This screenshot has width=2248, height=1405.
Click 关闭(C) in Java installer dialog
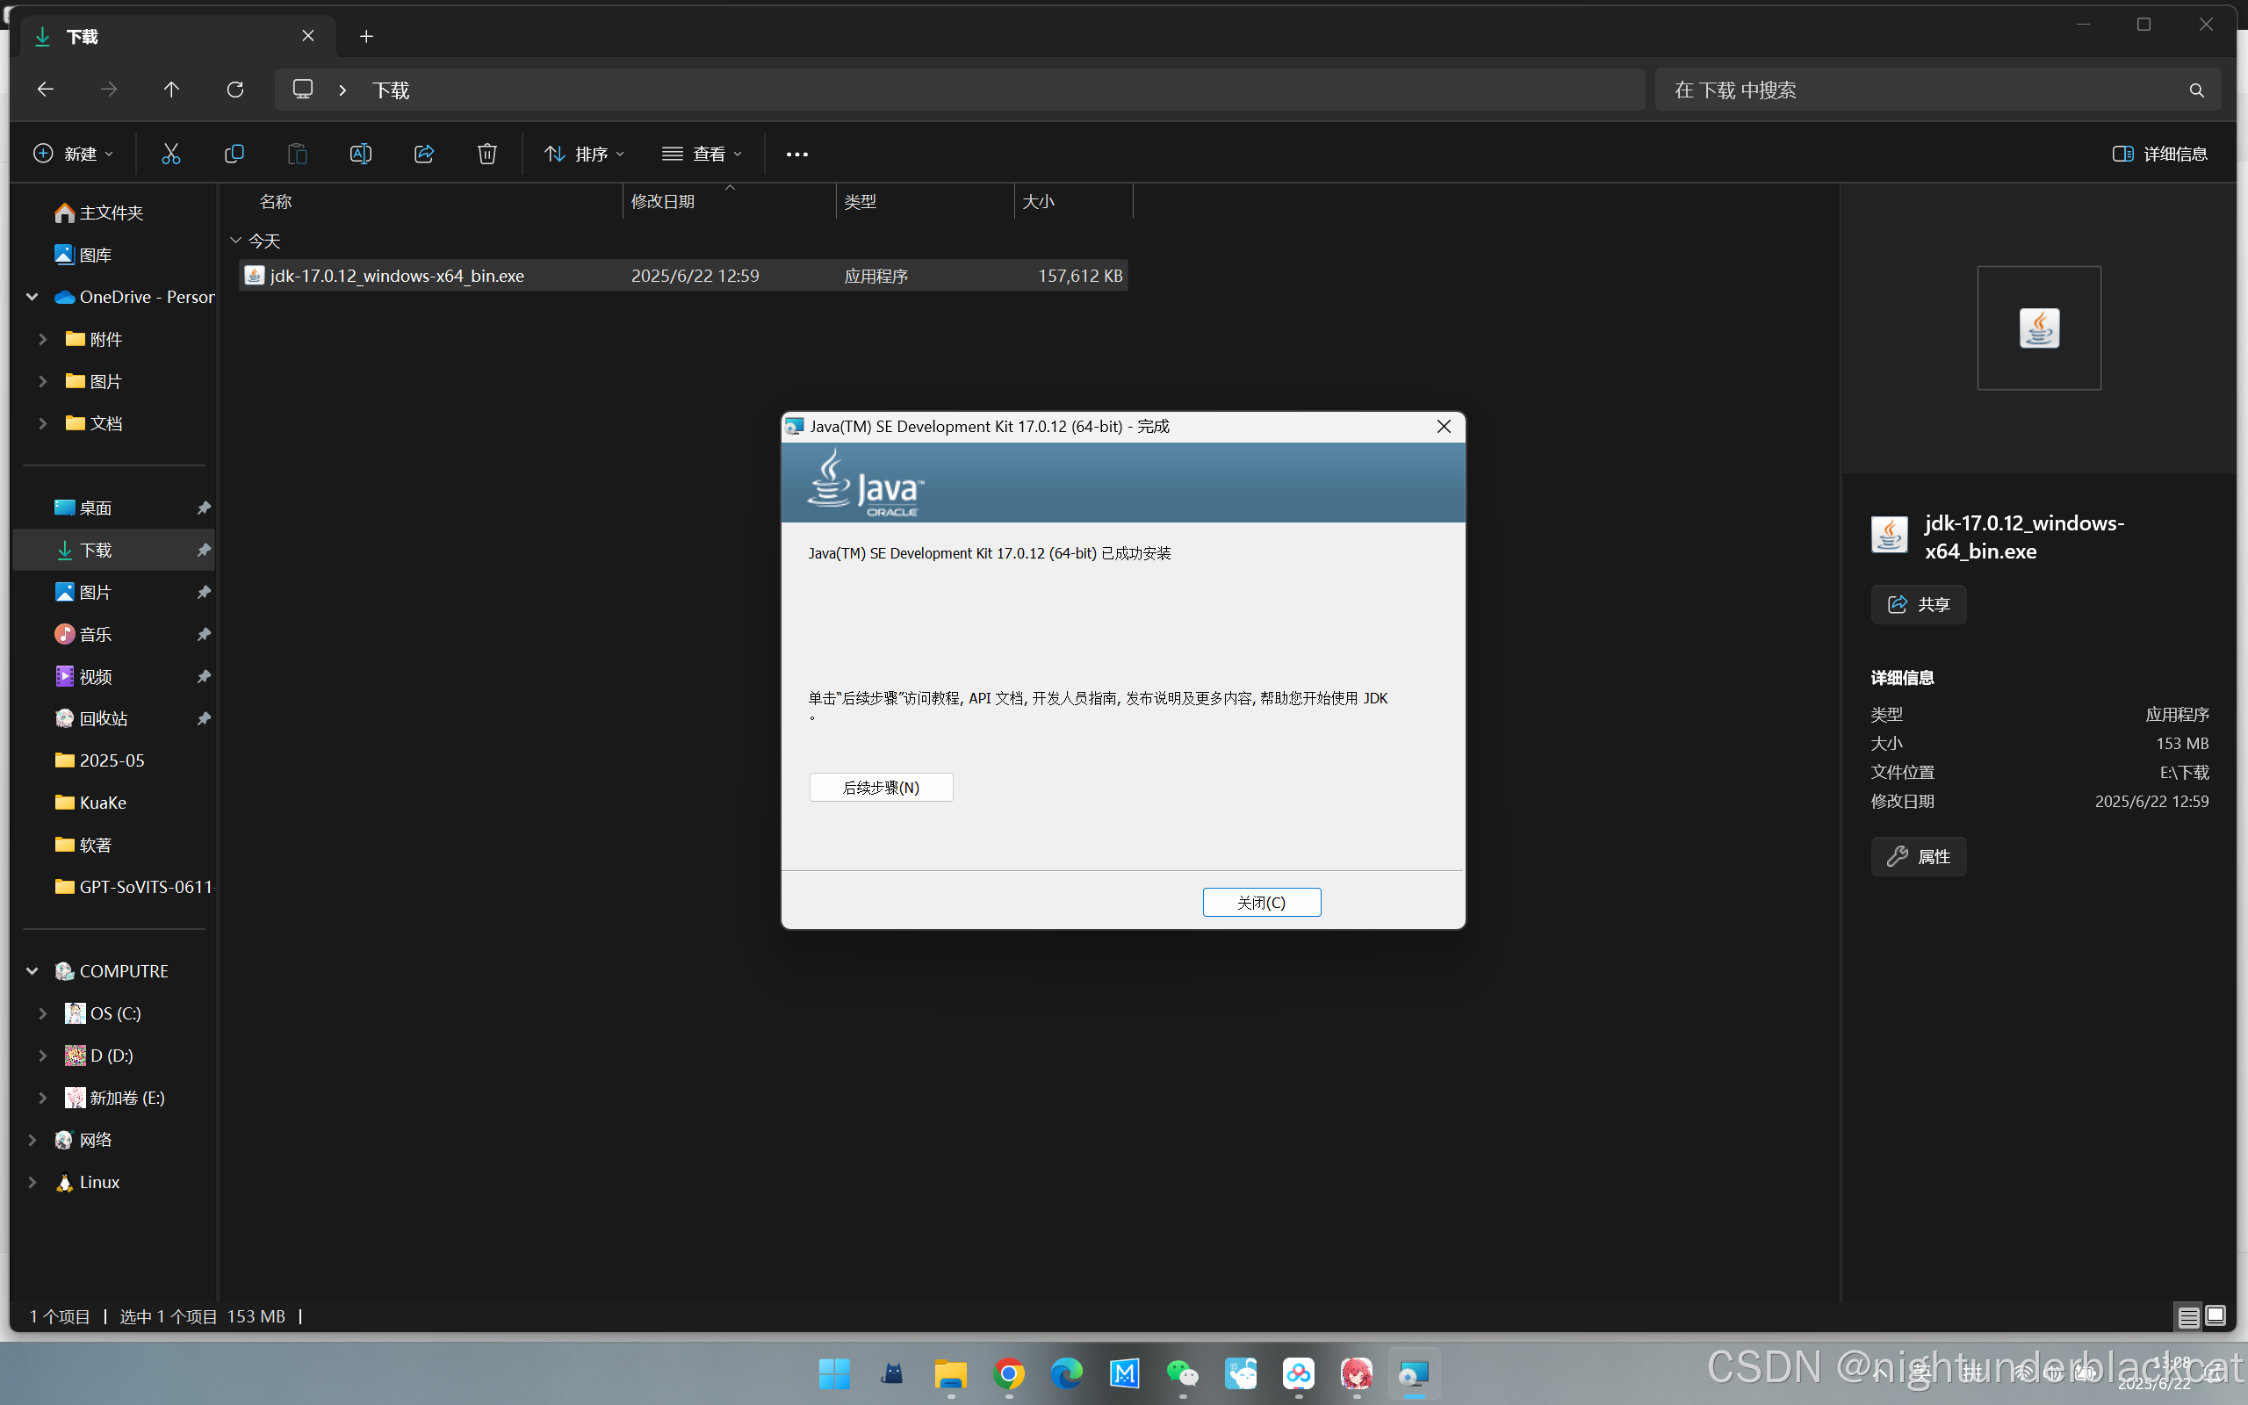(1261, 903)
